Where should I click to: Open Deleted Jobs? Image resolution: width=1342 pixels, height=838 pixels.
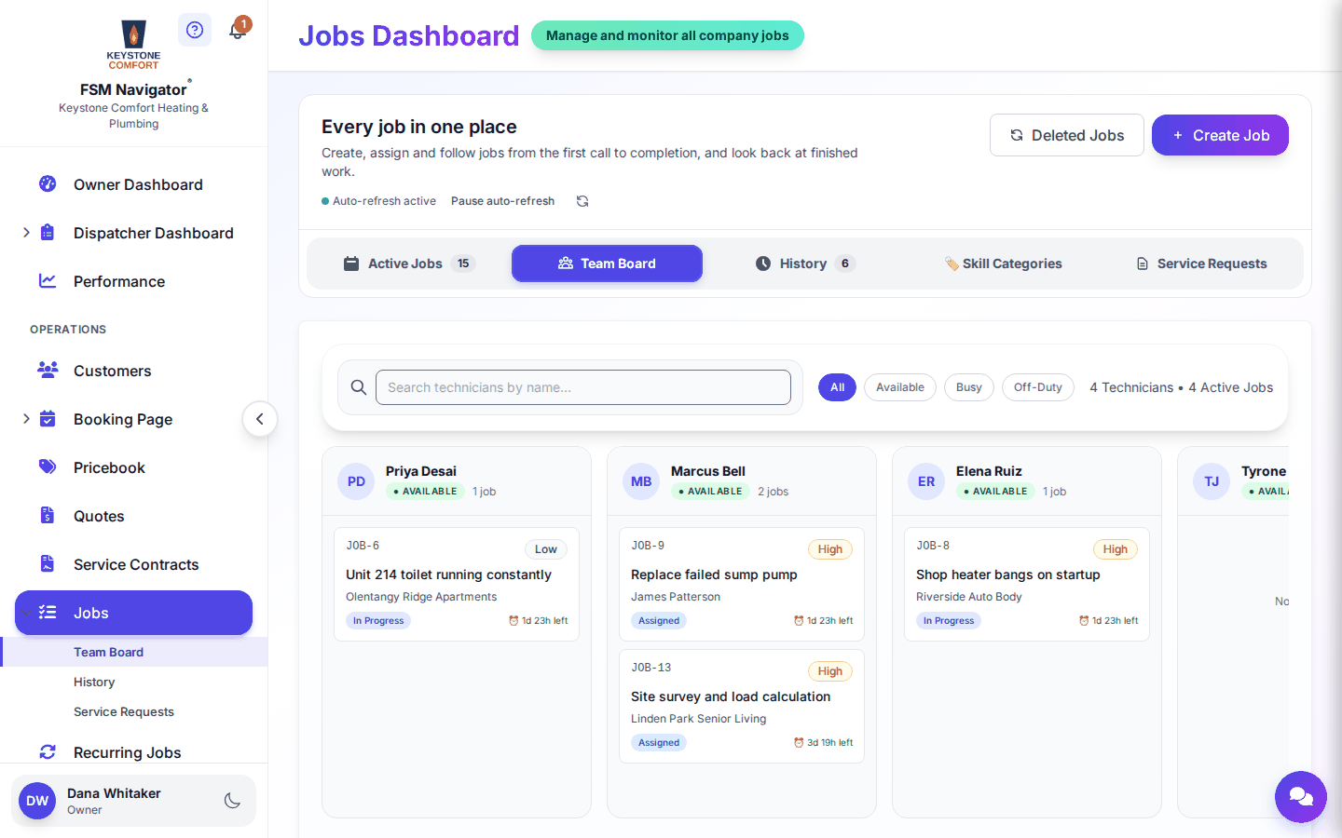(1067, 135)
